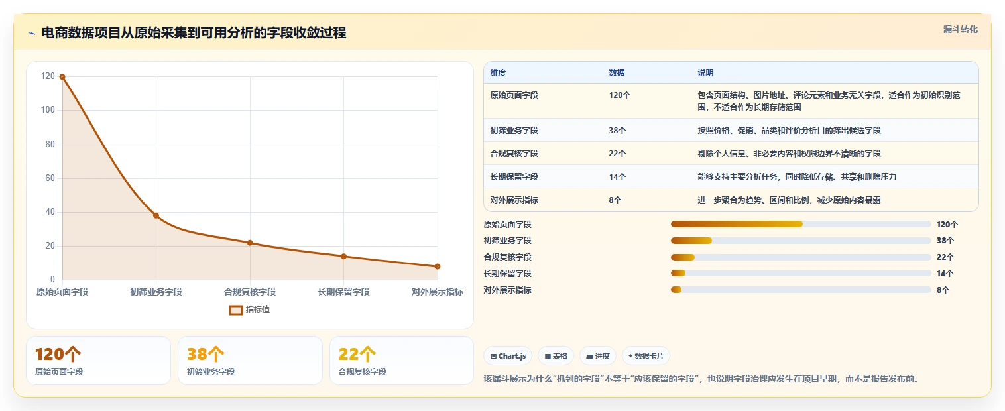Click the 漏斗转化 label in header
Viewport: 1005px width, 411px height.
tap(960, 29)
